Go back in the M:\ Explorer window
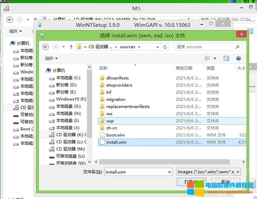The width and height of the screenshot is (257, 199). point(10,20)
